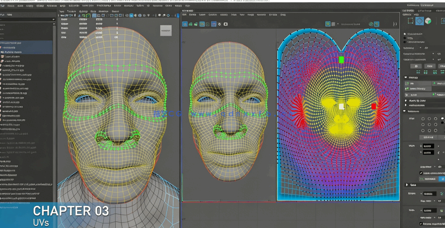Screen dimensions: 445x228
Task: Click the green circular refresh icon in UV toolbar
Action: [371, 24]
